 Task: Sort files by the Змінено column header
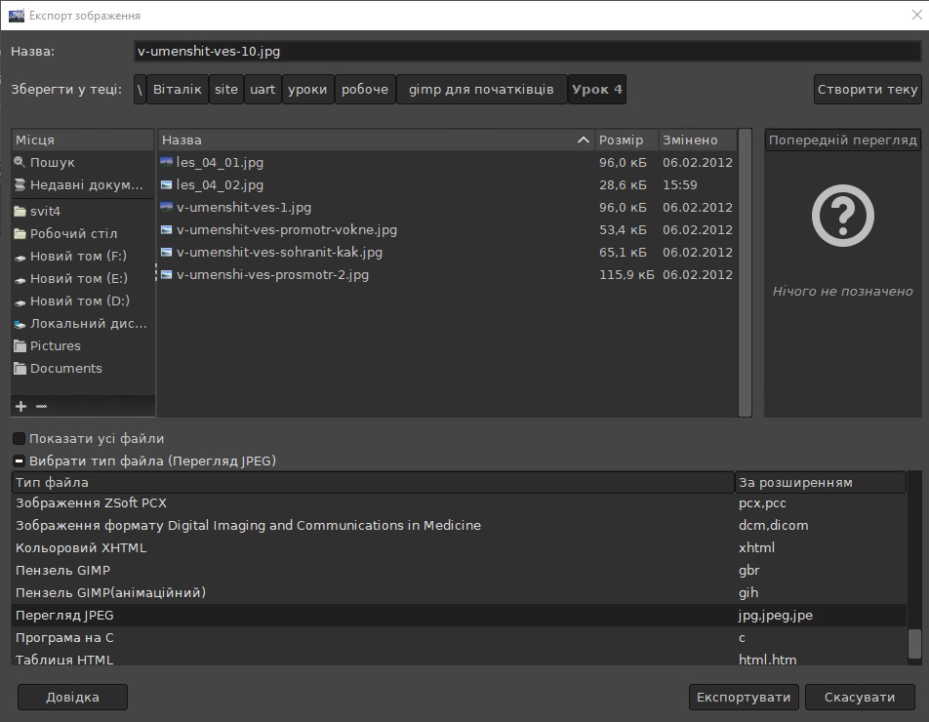(x=698, y=140)
